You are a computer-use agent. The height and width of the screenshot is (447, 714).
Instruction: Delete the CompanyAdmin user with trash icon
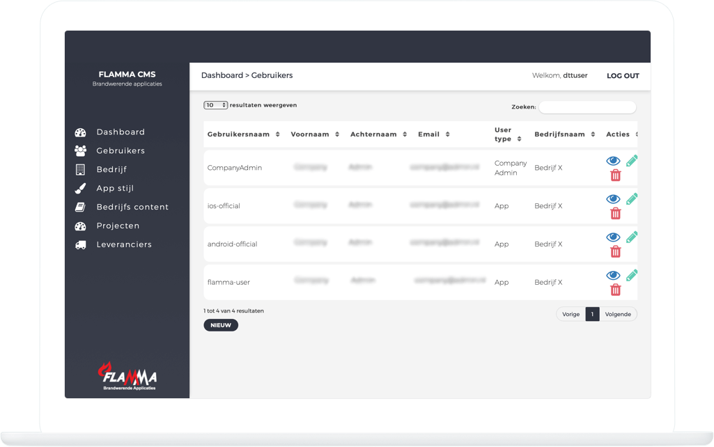click(616, 175)
